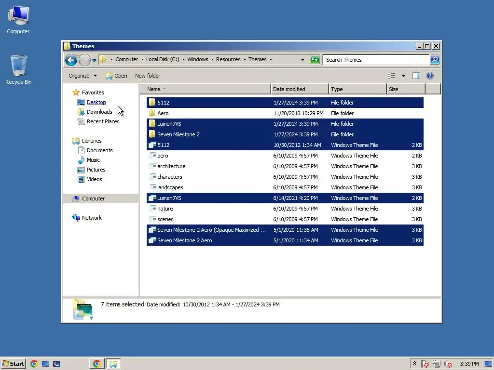Select the Seven Milestone 2 folder icon

click(x=152, y=134)
